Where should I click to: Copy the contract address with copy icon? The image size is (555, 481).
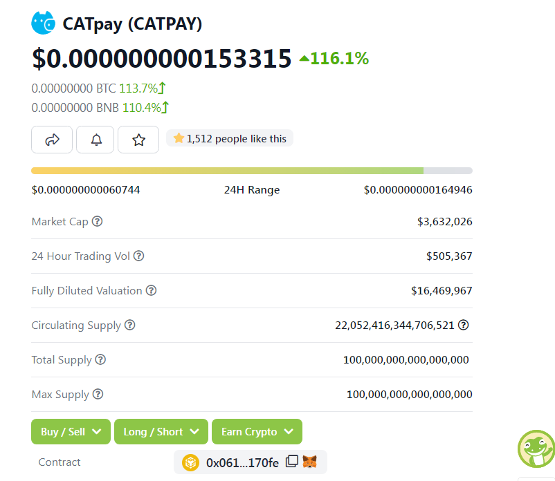point(291,461)
